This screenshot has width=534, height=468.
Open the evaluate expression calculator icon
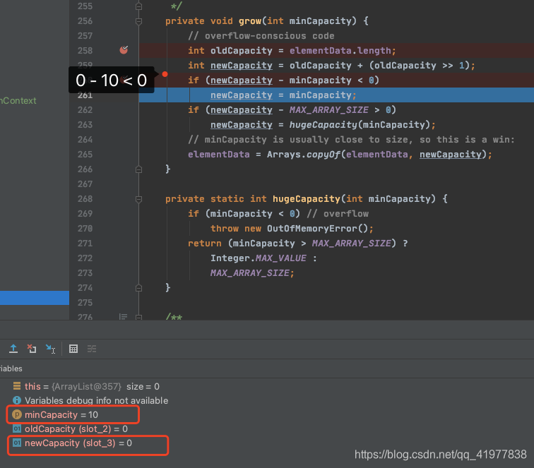pos(73,349)
